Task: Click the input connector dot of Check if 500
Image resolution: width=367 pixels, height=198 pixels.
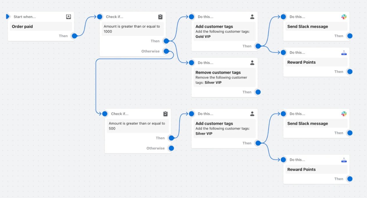Action: click(x=105, y=114)
